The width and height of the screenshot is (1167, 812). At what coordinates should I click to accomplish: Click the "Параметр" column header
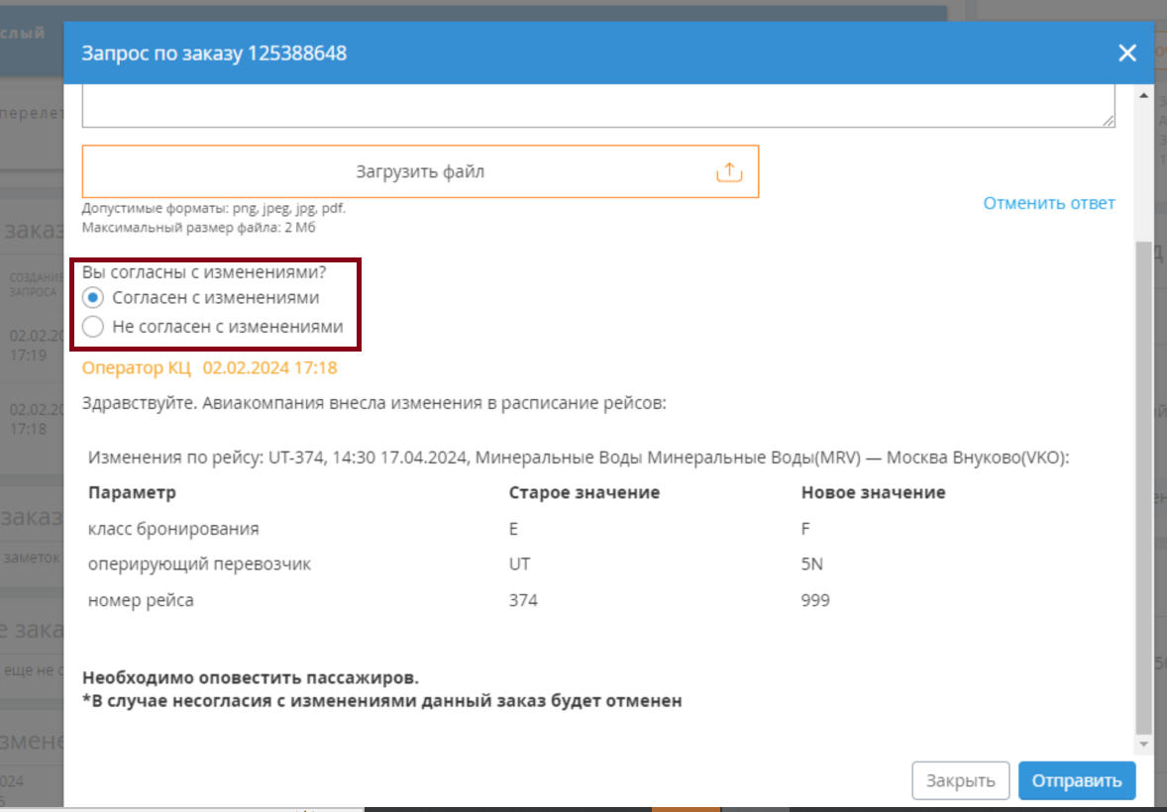(x=132, y=492)
